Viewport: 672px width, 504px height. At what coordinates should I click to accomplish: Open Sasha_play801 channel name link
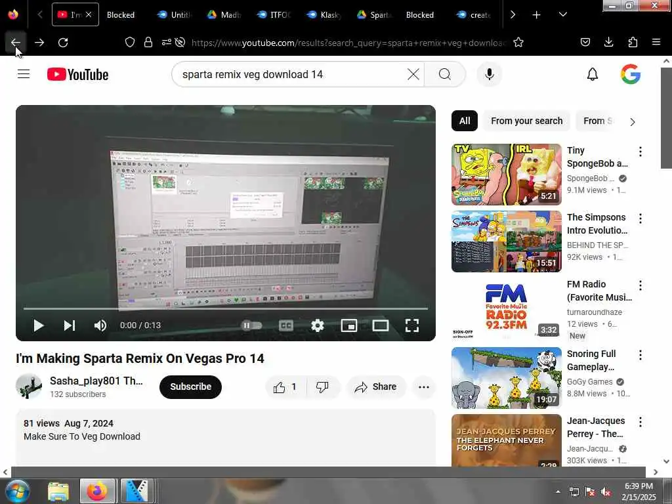(96, 381)
